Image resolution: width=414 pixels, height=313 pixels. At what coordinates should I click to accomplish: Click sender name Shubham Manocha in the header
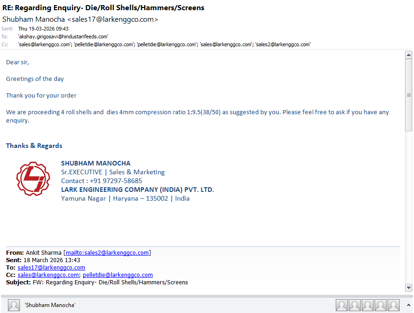click(x=34, y=19)
